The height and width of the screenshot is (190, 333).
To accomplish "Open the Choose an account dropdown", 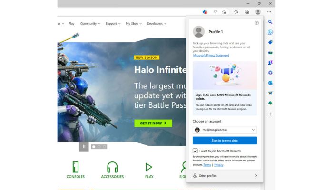I will click(225, 130).
